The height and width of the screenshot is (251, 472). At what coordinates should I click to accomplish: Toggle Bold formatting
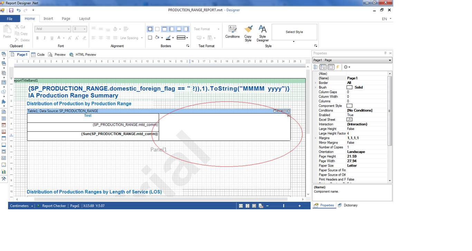point(38,38)
